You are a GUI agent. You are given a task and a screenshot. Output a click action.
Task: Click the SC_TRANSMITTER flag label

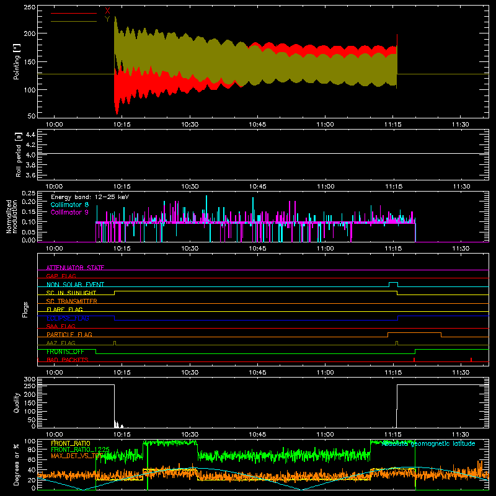pos(72,301)
